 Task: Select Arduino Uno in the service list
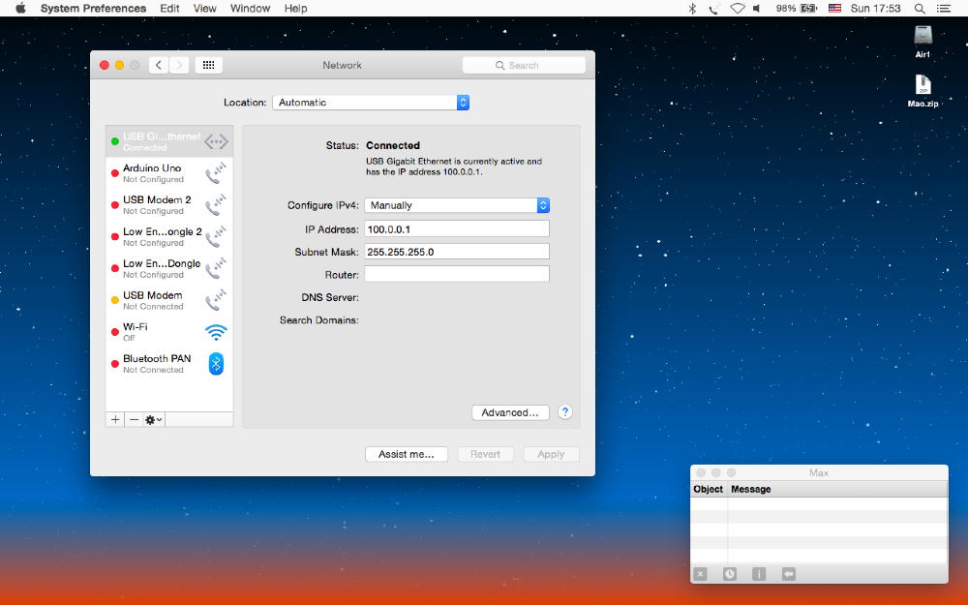(x=153, y=173)
